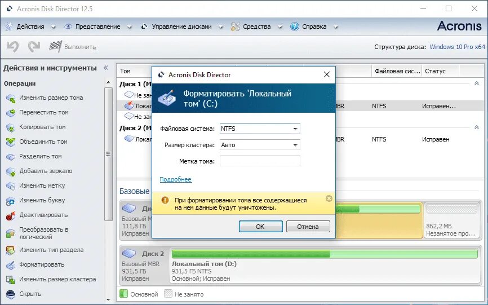Click the Диск 2 drive icon
Image resolution: width=488 pixels, height=305 pixels.
coord(129,253)
